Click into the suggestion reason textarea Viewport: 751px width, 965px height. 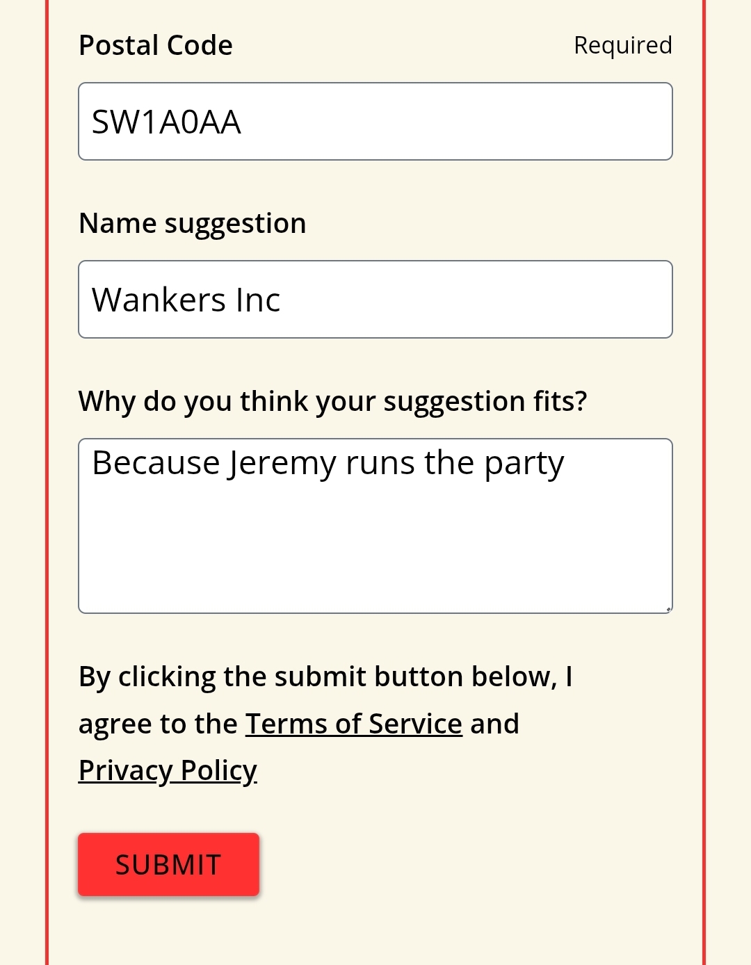[x=375, y=526]
